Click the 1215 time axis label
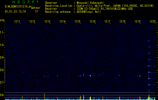 tap(77, 21)
